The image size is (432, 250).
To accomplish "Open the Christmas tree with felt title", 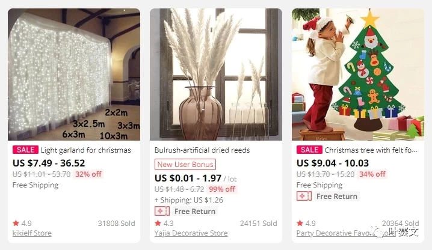I will pos(371,150).
